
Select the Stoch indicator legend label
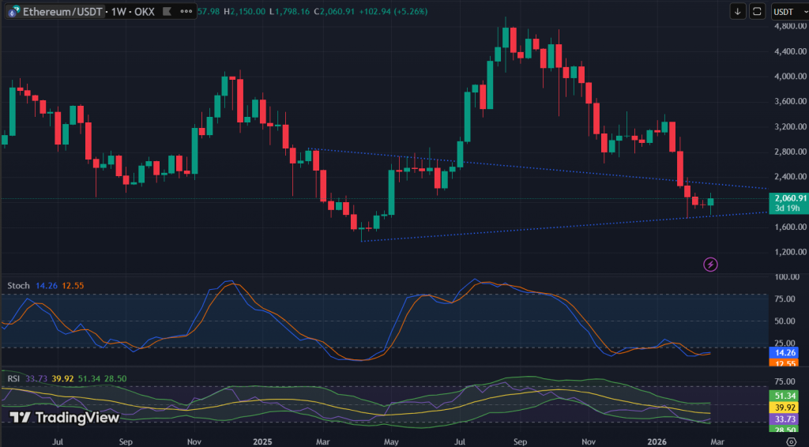point(18,285)
